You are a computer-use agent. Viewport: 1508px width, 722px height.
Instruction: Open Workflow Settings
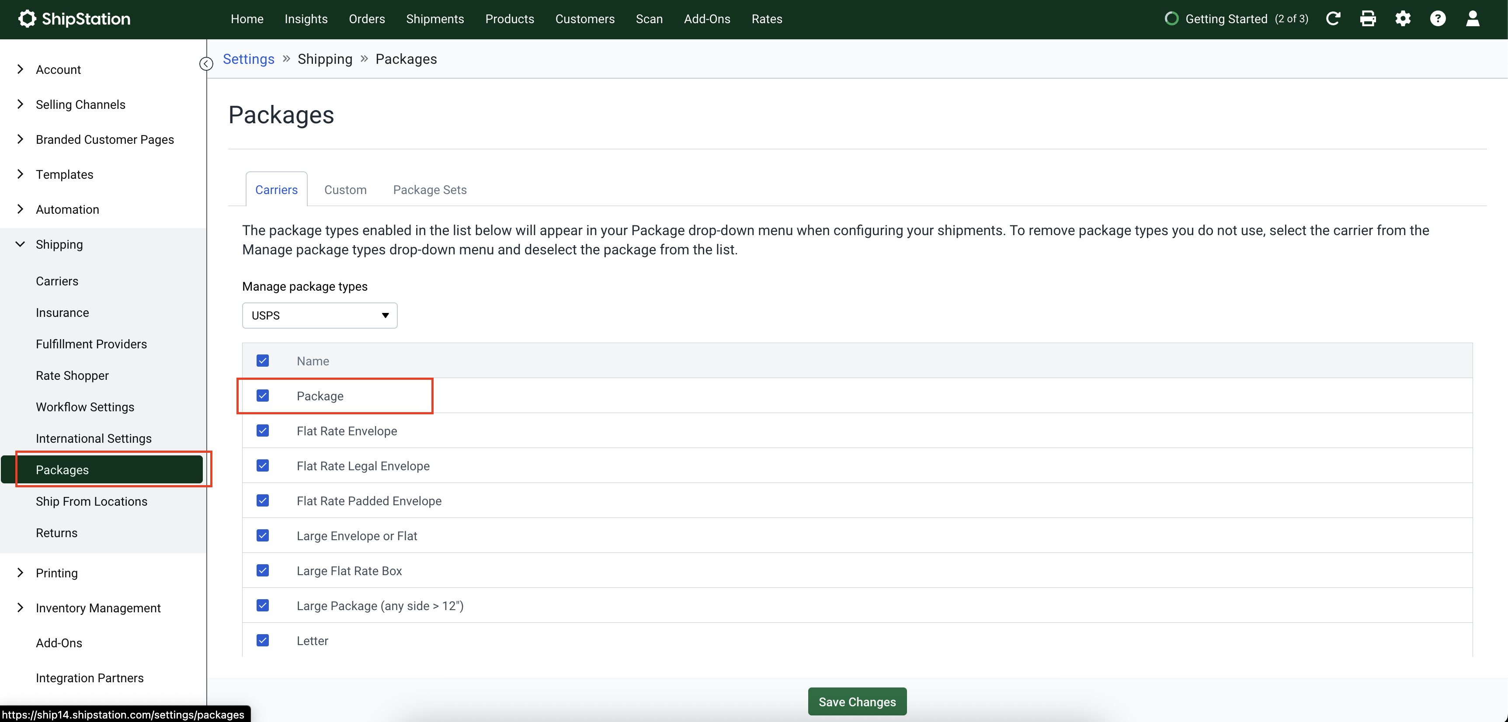pos(85,407)
